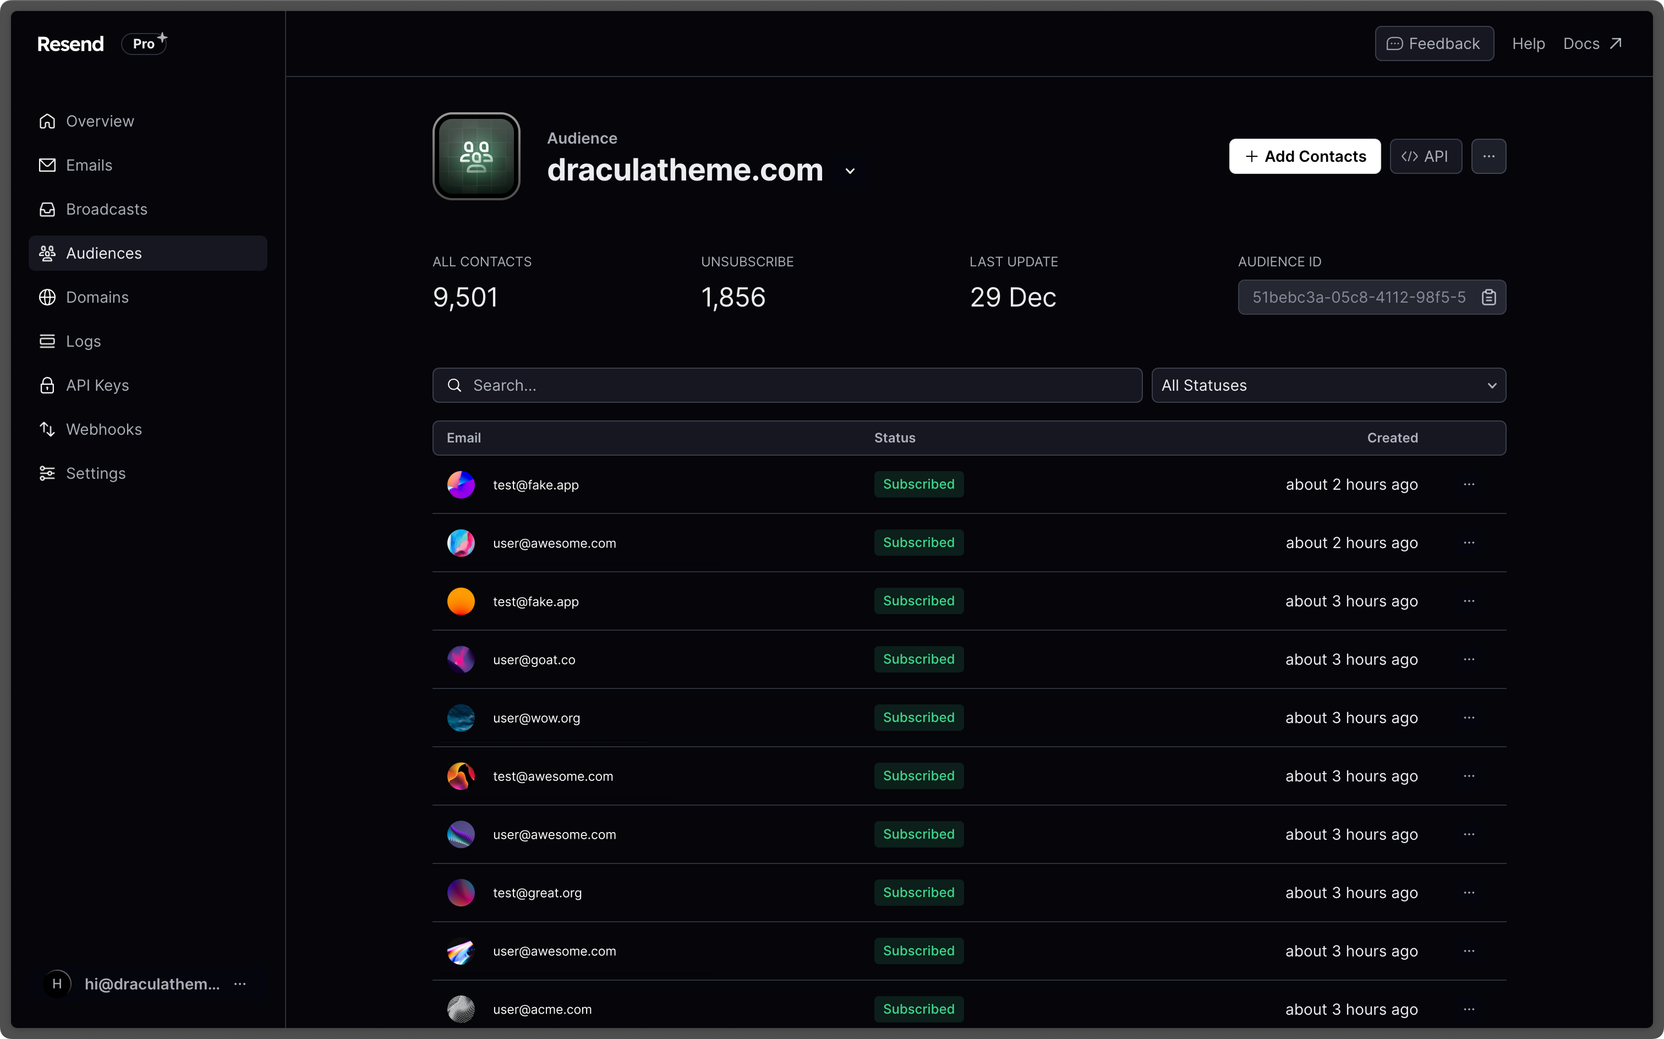The width and height of the screenshot is (1664, 1039).
Task: Open the API code snippet button
Action: pos(1426,157)
